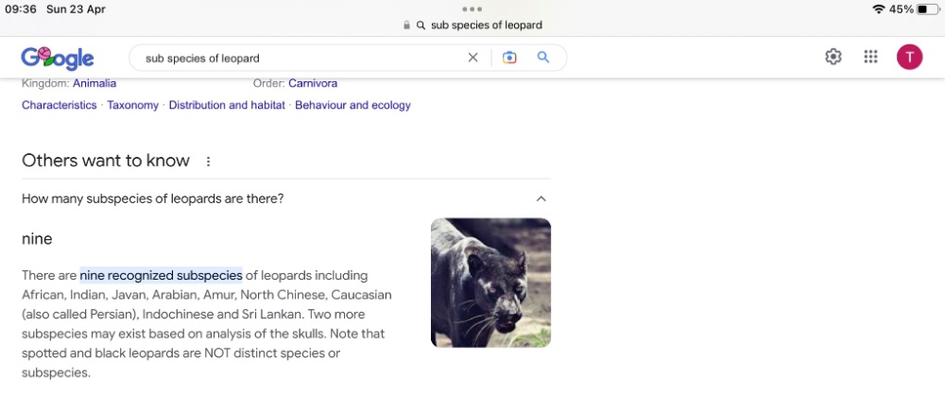Click the blue search magnifier icon
Image resolution: width=945 pixels, height=395 pixels.
(x=543, y=58)
